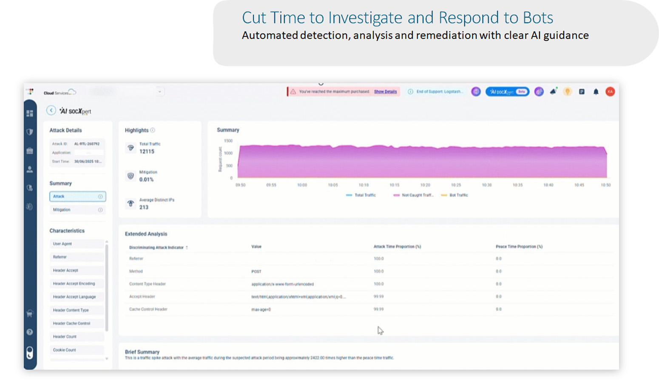The width and height of the screenshot is (659, 382).
Task: Click the back arrow beside AI SOCXpert
Action: point(51,110)
